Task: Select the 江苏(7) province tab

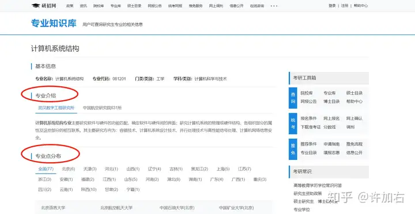Action: [x=244, y=169]
